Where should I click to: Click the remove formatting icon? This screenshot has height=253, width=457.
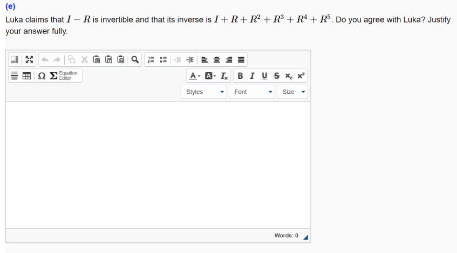(x=224, y=76)
